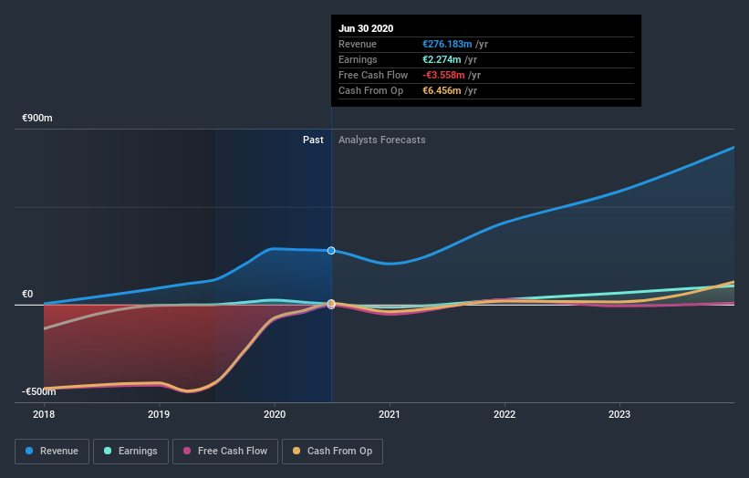Click the 2019 axis label
749x478 pixels.
[159, 414]
